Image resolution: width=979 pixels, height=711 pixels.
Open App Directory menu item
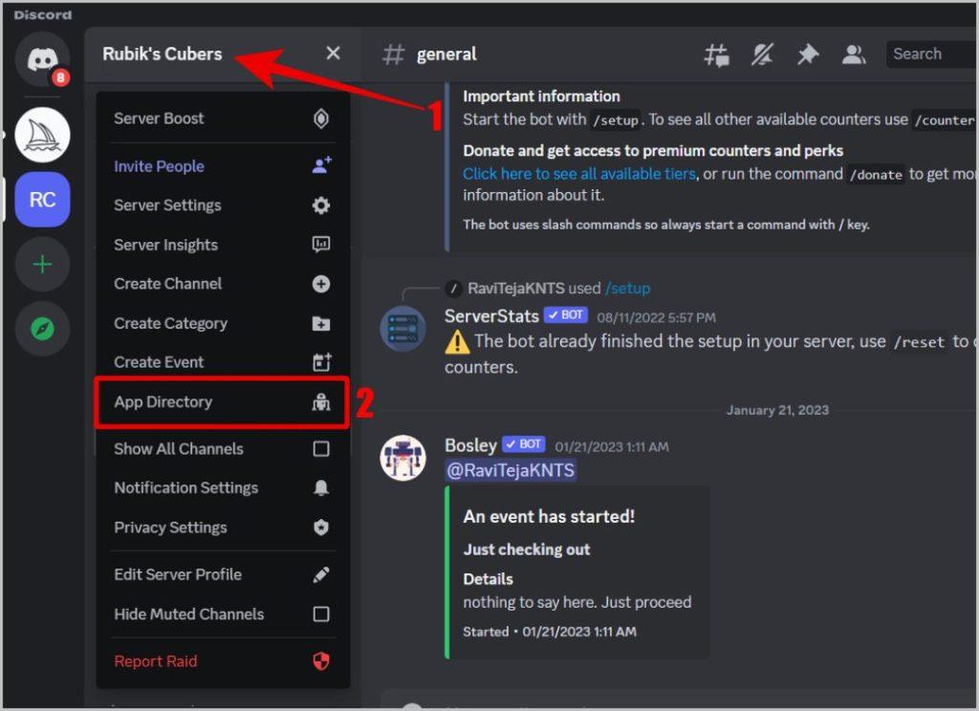223,402
